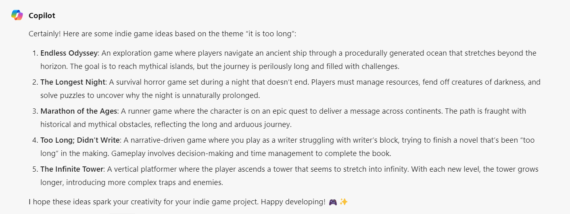Click Too Long; Didn't Write title

point(80,140)
